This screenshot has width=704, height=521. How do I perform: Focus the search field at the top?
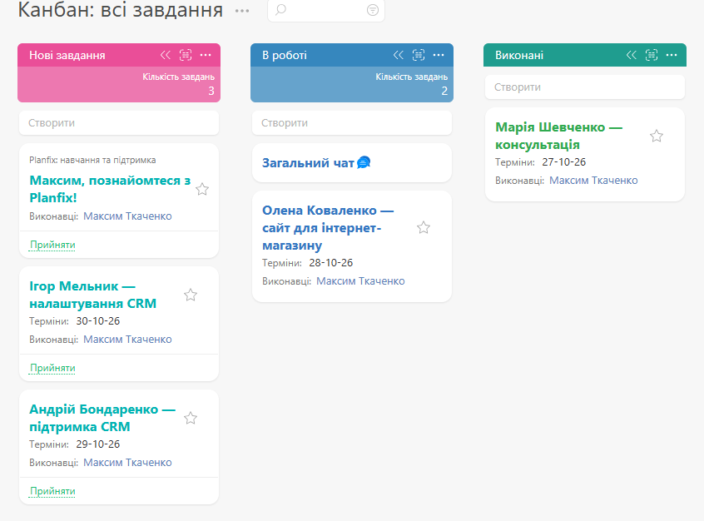tap(326, 10)
